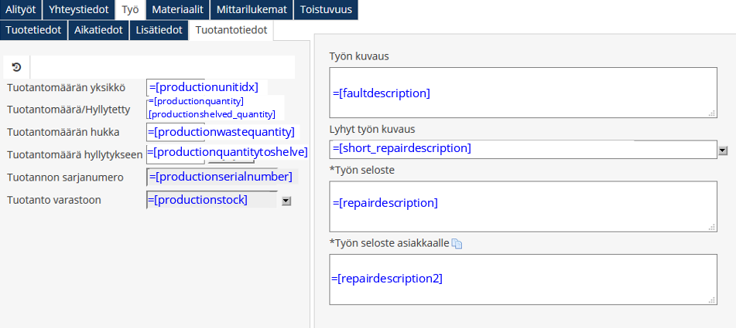Click the Työn kuvaus text area

point(522,93)
